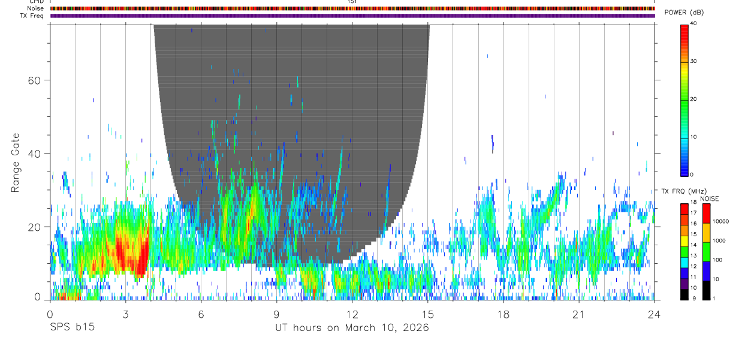736x340 pixels.
Task: Click 'UT hours on March 10, 2026' axis title
Action: point(352,328)
